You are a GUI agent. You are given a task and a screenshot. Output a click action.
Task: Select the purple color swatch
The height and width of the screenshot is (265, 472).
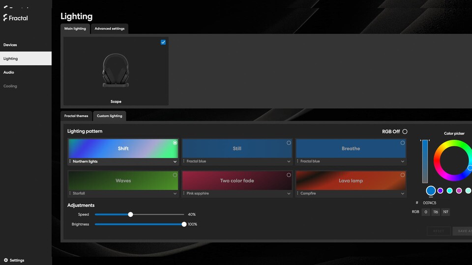coord(441,191)
